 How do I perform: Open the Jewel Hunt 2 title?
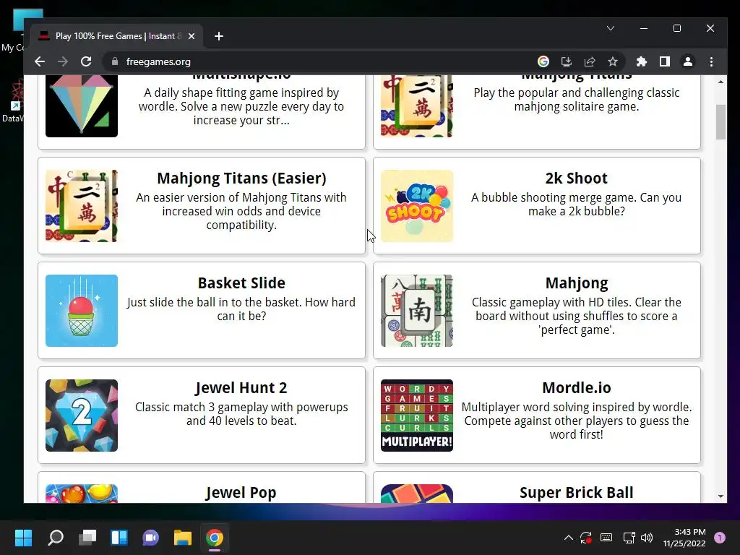[x=241, y=388]
